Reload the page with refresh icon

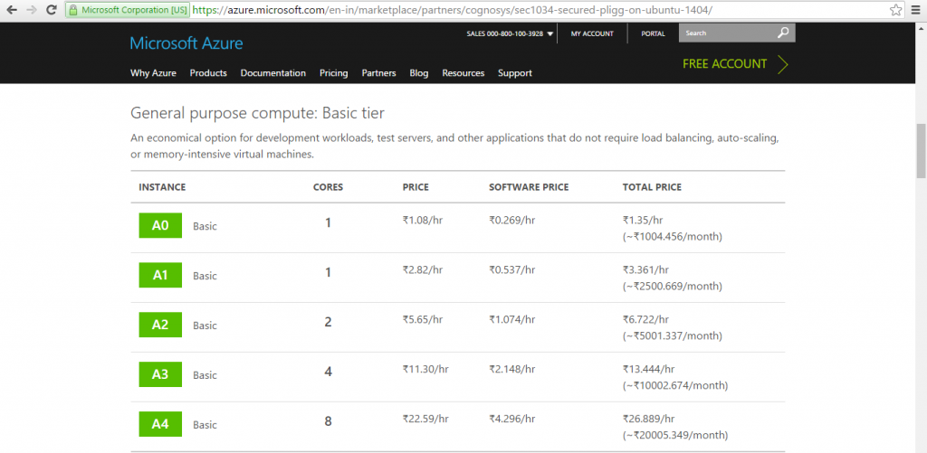coord(53,11)
